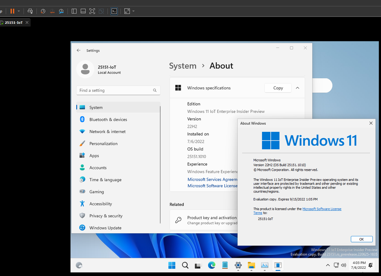This screenshot has width=381, height=276.
Task: Open Gaming settings
Action: (118, 192)
